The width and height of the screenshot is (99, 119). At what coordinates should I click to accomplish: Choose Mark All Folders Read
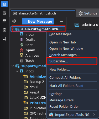pos(72,86)
